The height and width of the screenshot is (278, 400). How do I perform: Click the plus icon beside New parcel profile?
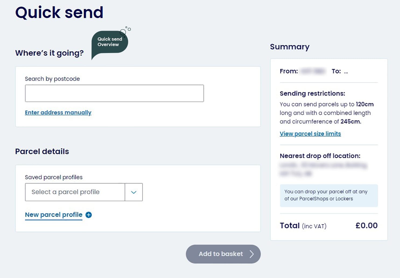89,215
